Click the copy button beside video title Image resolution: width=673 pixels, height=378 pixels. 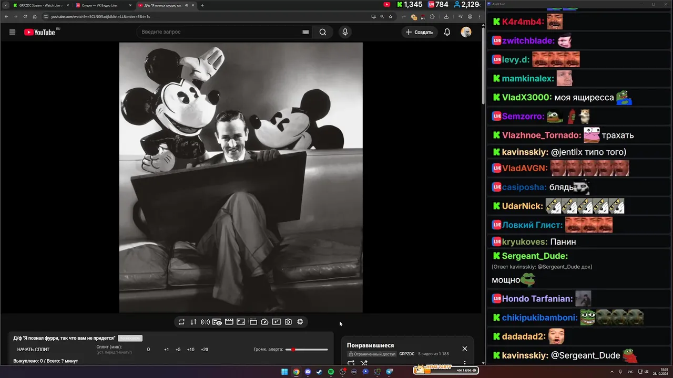pos(130,338)
